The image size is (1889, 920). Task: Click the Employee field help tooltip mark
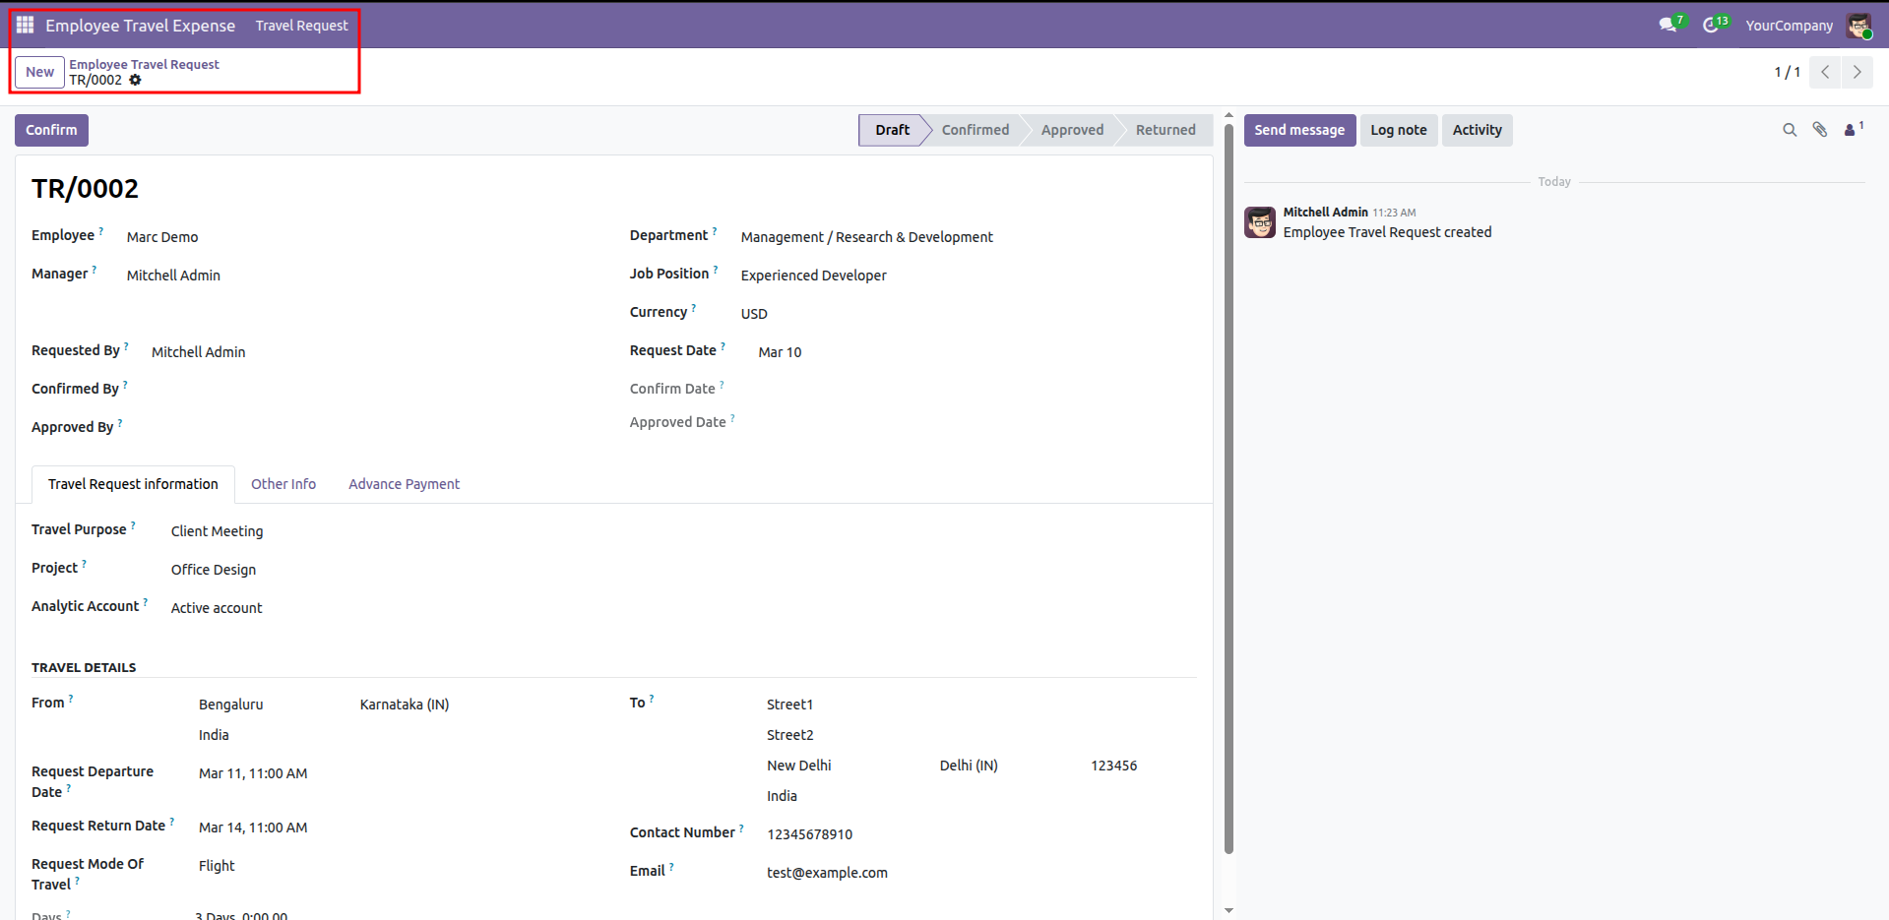[x=101, y=232]
